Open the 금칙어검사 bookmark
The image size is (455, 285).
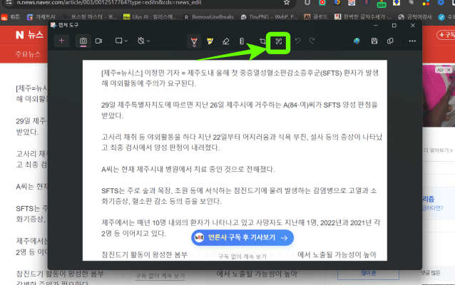coord(415,17)
